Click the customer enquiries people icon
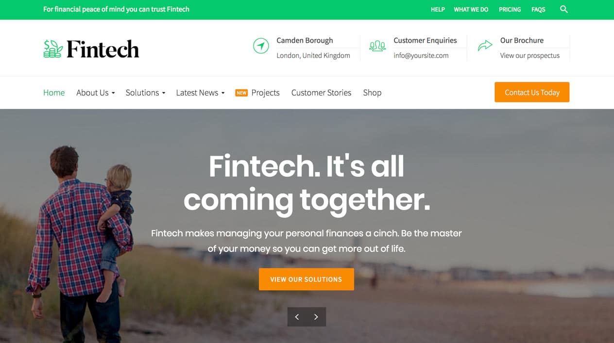 pyautogui.click(x=377, y=46)
